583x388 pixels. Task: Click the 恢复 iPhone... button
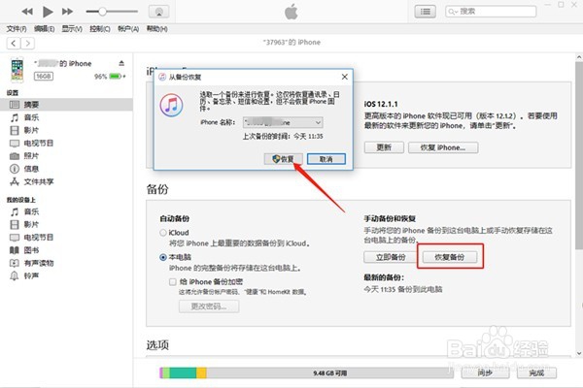(x=443, y=147)
